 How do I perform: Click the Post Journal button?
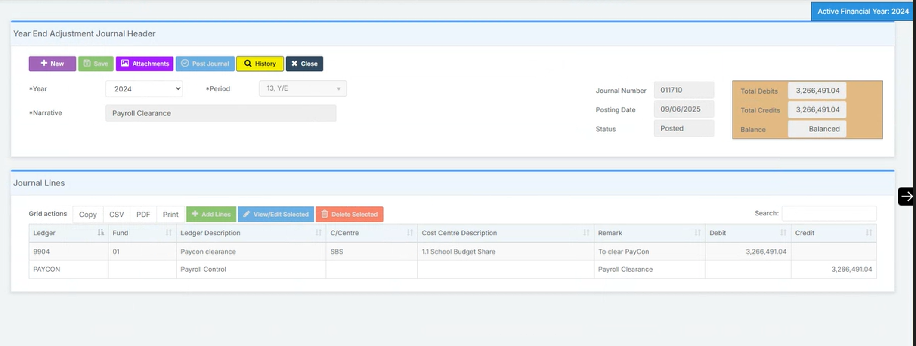205,64
